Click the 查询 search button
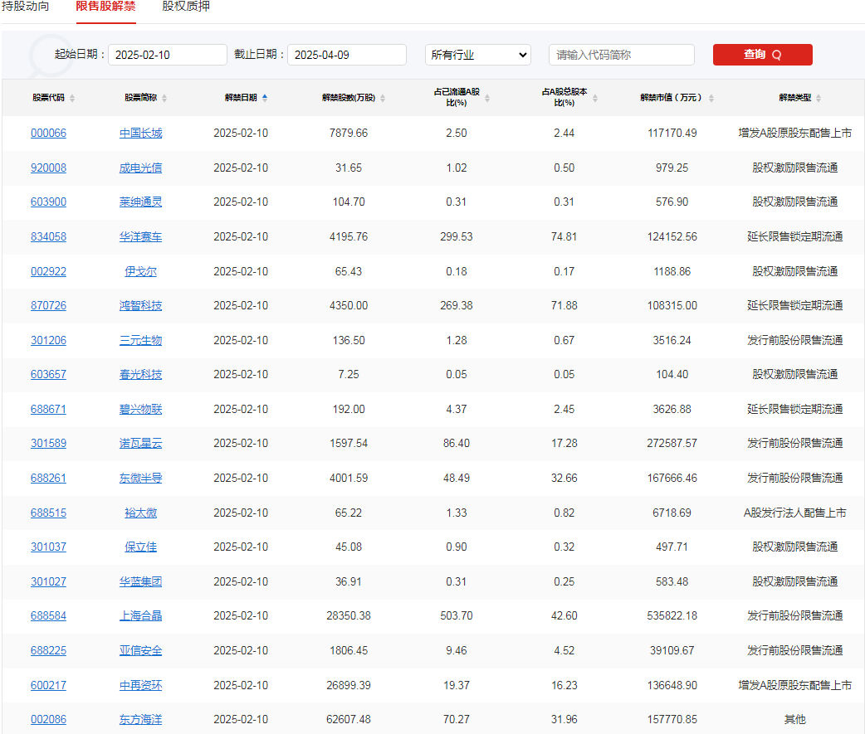The height and width of the screenshot is (734, 865). point(762,55)
